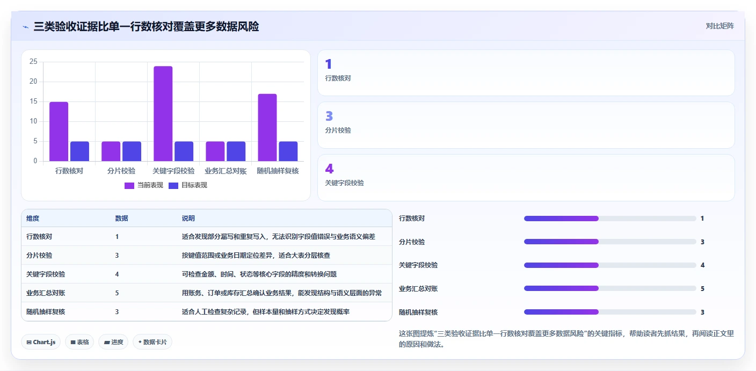756x371 pixels.
Task: Click the 数据卡片 tag chip
Action: [x=152, y=342]
